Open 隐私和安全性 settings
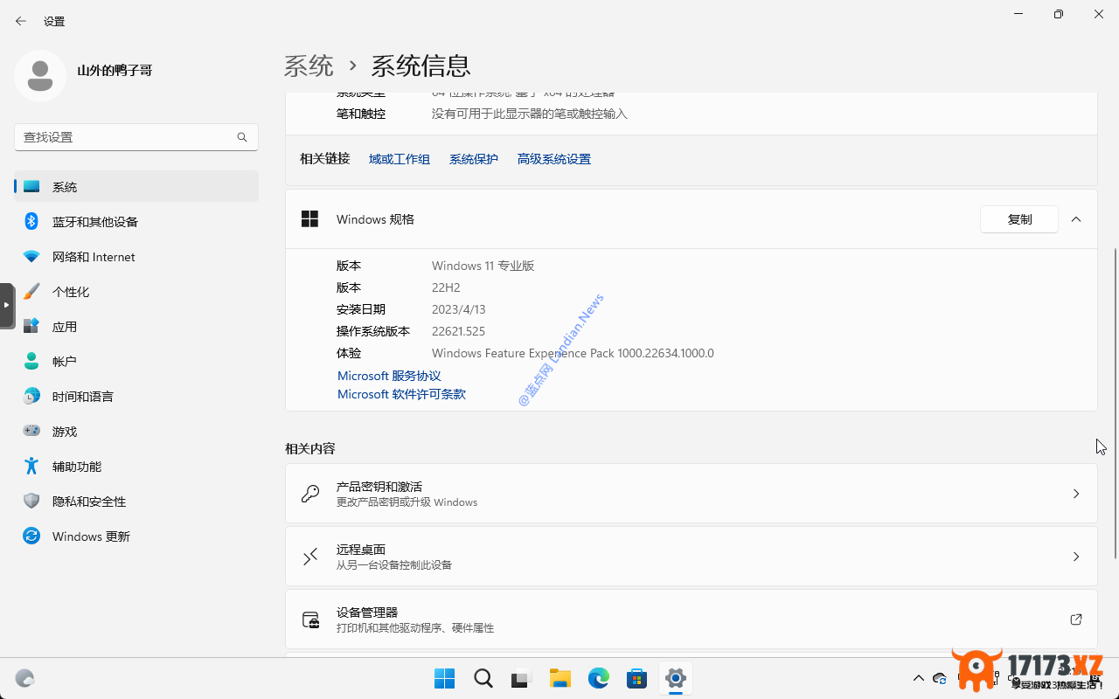 136,502
